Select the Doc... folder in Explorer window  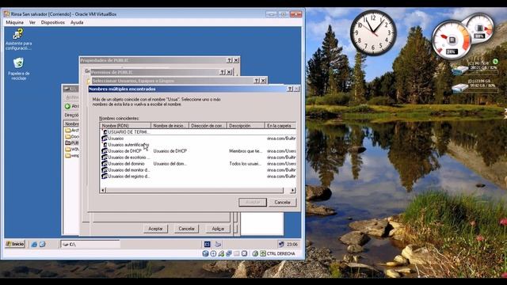[x=71, y=137]
